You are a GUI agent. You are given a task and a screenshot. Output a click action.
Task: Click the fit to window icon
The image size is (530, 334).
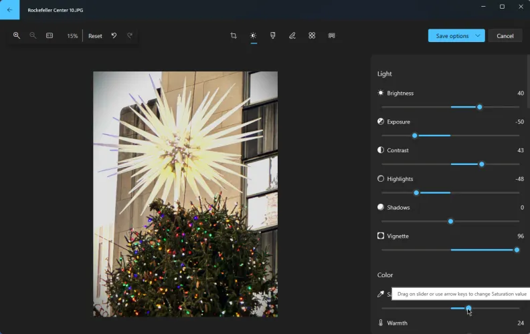point(50,35)
